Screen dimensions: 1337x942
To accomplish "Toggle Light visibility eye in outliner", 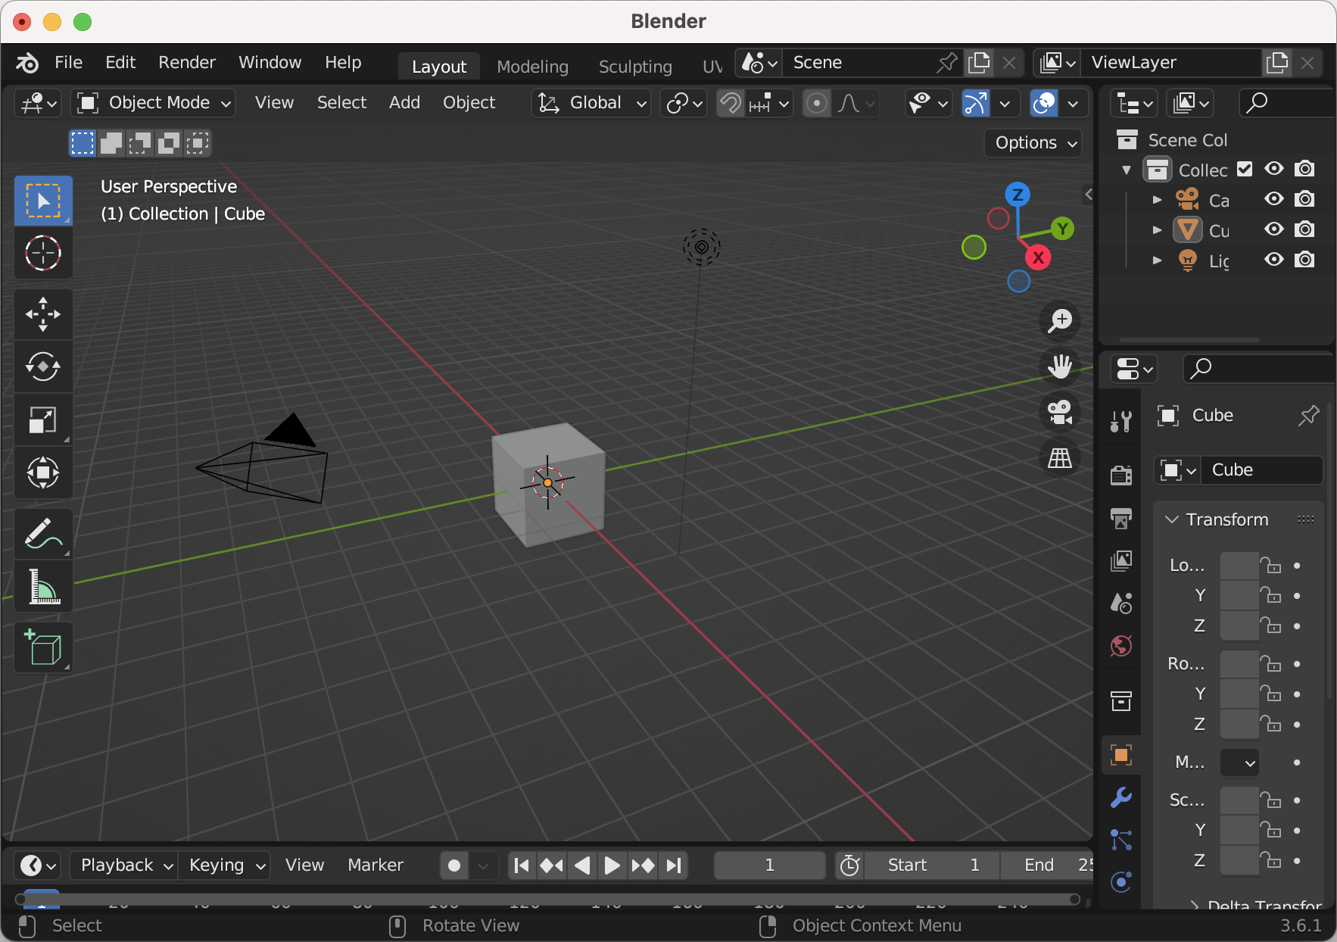I will pos(1274,260).
